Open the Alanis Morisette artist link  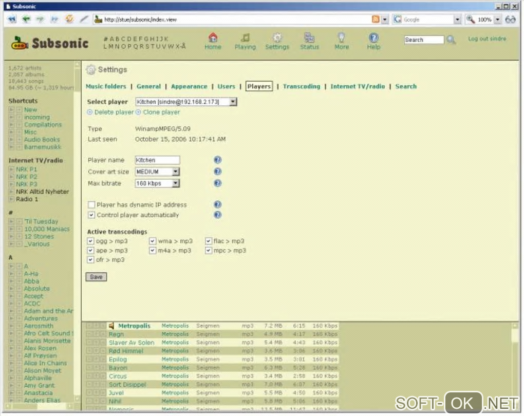pos(47,341)
